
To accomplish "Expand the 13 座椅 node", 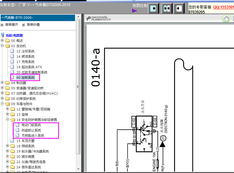I will (x=7, y=114).
